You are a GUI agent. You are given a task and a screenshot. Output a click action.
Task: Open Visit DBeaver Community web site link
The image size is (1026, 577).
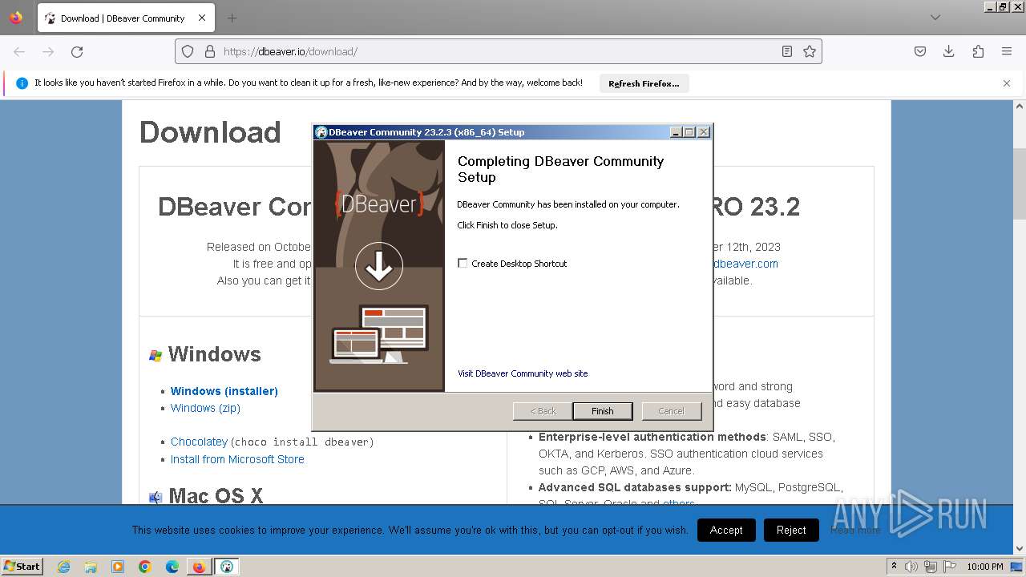coord(523,373)
